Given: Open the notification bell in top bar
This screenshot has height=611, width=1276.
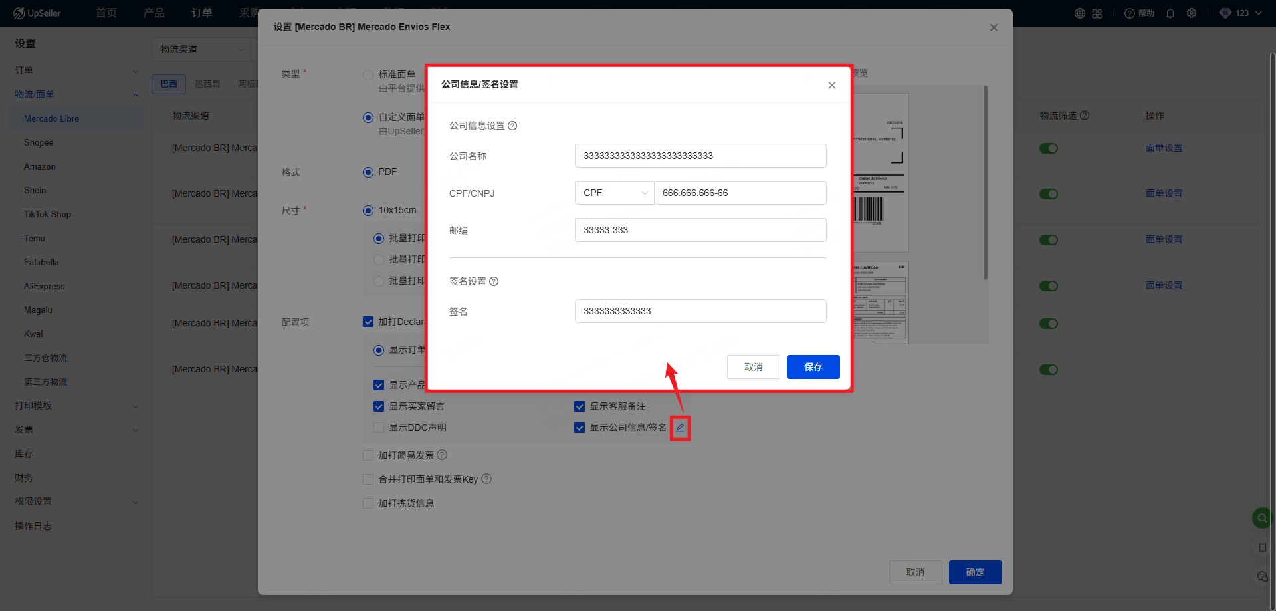Looking at the screenshot, I should [x=1170, y=13].
